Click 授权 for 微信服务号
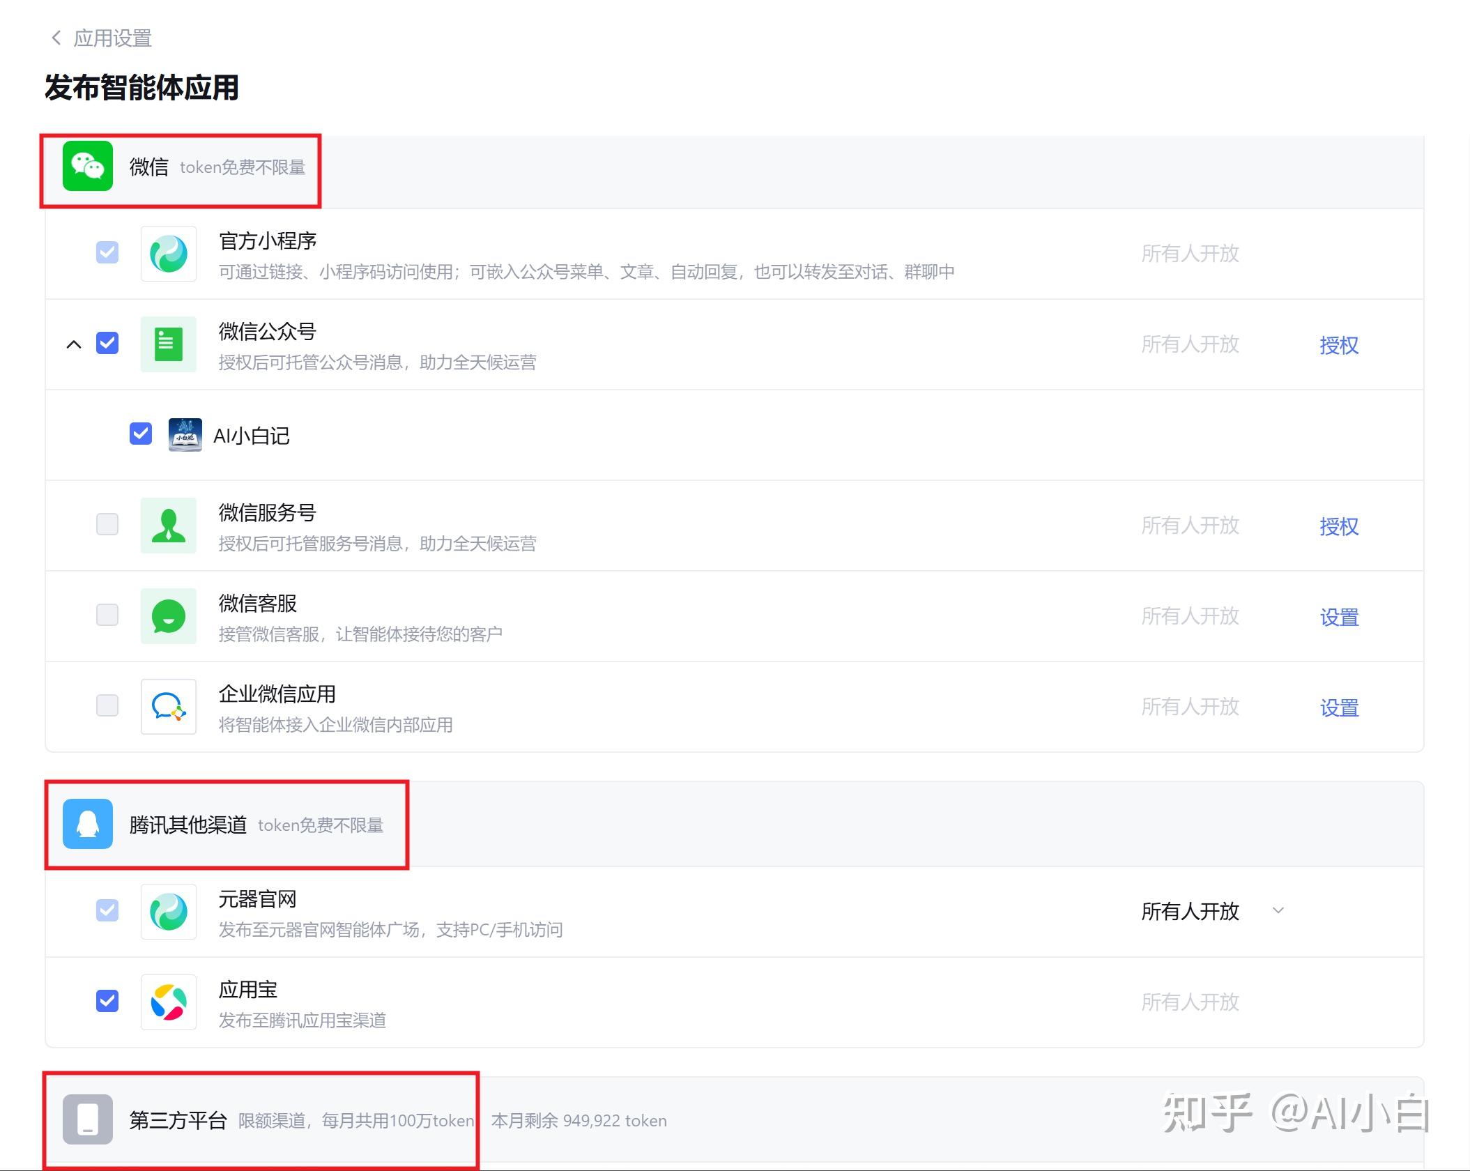The image size is (1470, 1171). [1339, 526]
